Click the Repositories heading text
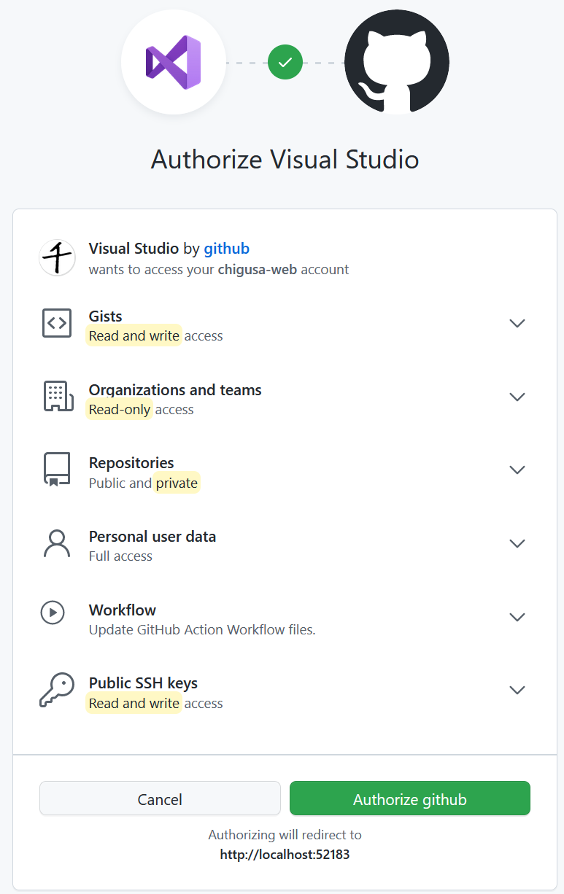 coord(131,463)
